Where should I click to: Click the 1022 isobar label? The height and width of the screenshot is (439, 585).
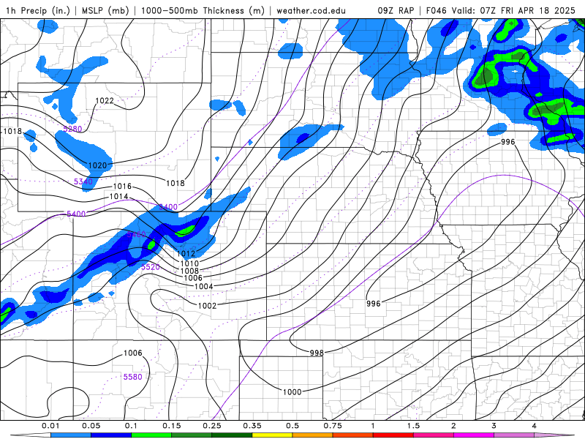tap(105, 101)
